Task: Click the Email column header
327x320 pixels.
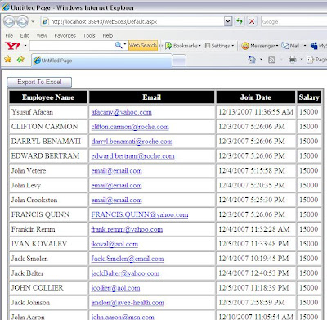Action: tap(152, 97)
